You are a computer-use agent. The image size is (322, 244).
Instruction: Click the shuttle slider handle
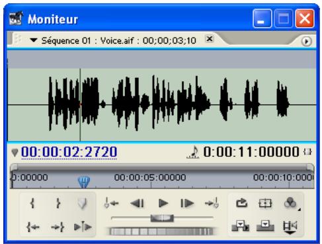[x=162, y=218]
